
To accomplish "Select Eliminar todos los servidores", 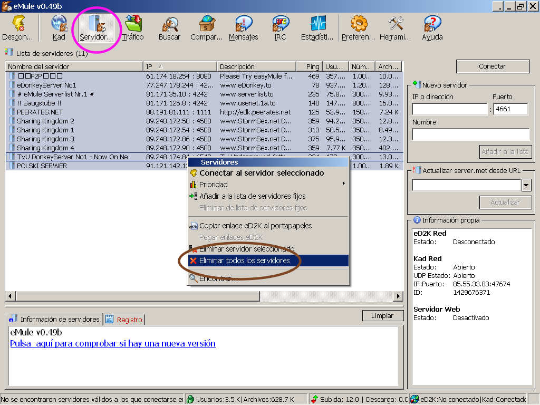I will click(245, 261).
